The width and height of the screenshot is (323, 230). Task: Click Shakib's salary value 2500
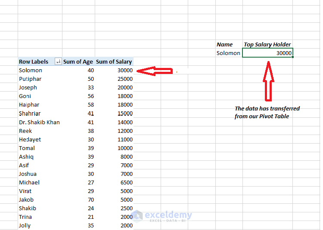pyautogui.click(x=127, y=209)
